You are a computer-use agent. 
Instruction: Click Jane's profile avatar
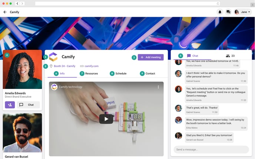click(237, 12)
